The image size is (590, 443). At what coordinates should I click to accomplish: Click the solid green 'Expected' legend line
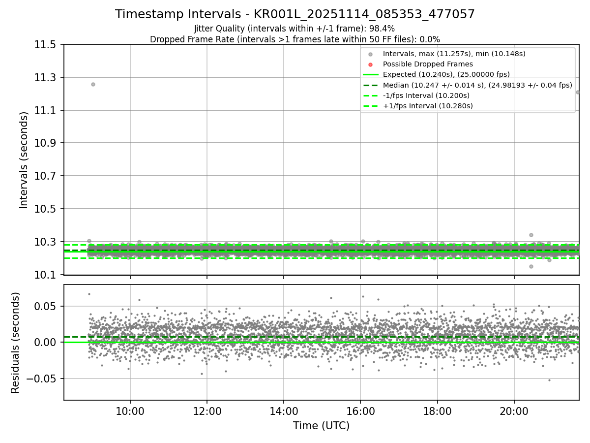[x=371, y=75]
